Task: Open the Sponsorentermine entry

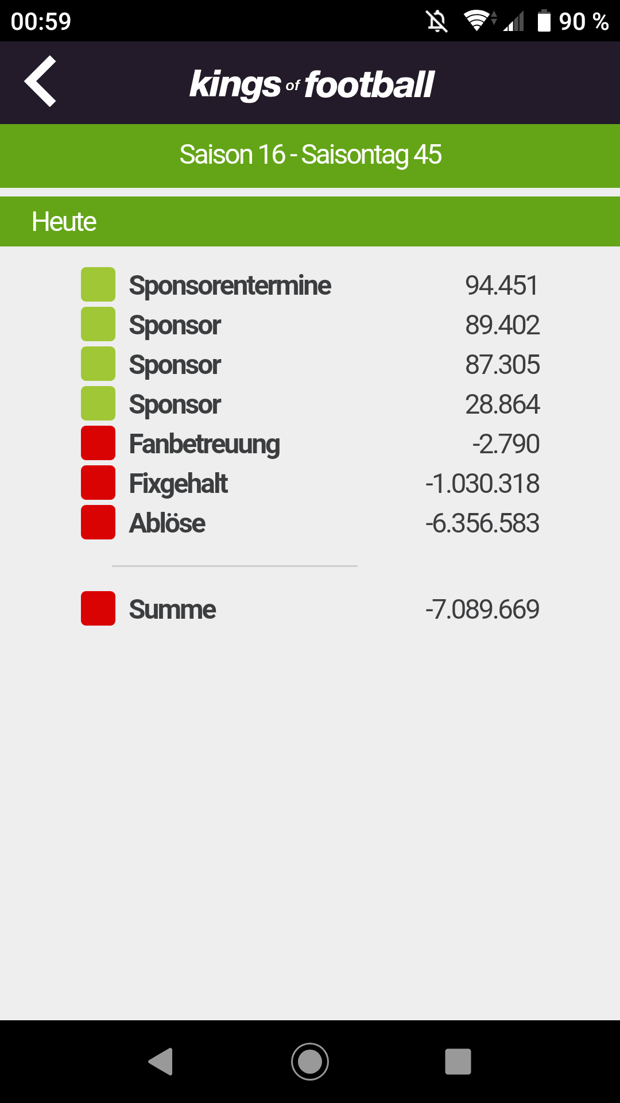Action: [x=310, y=285]
